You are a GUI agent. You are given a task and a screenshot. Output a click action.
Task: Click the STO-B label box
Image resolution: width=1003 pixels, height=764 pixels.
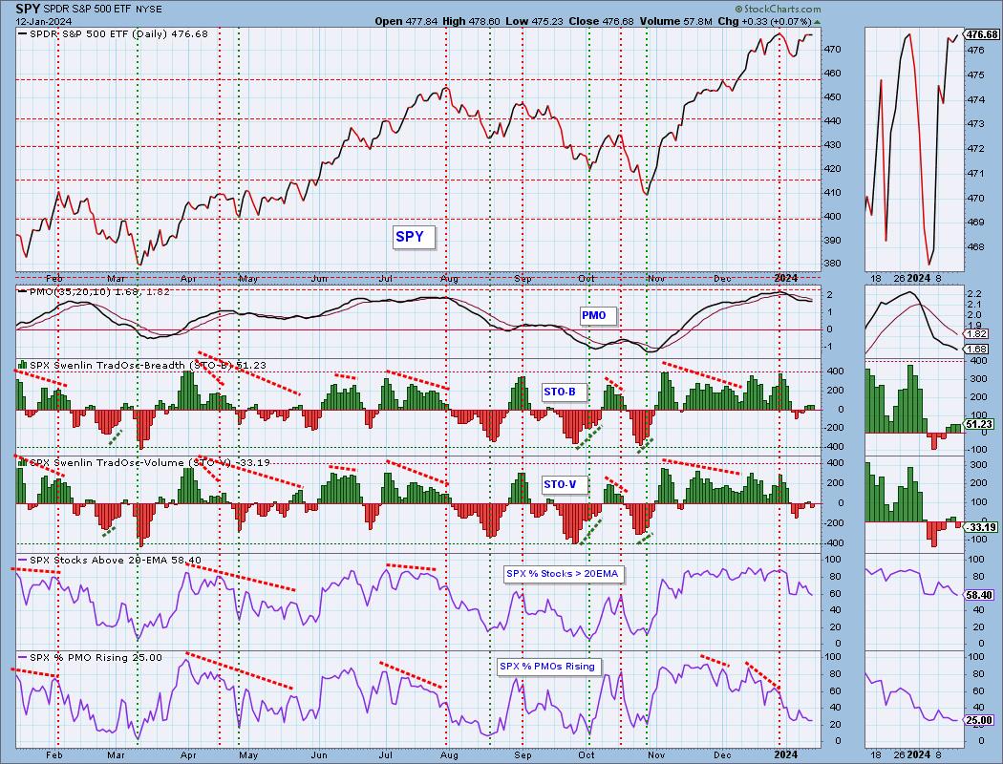(x=564, y=392)
